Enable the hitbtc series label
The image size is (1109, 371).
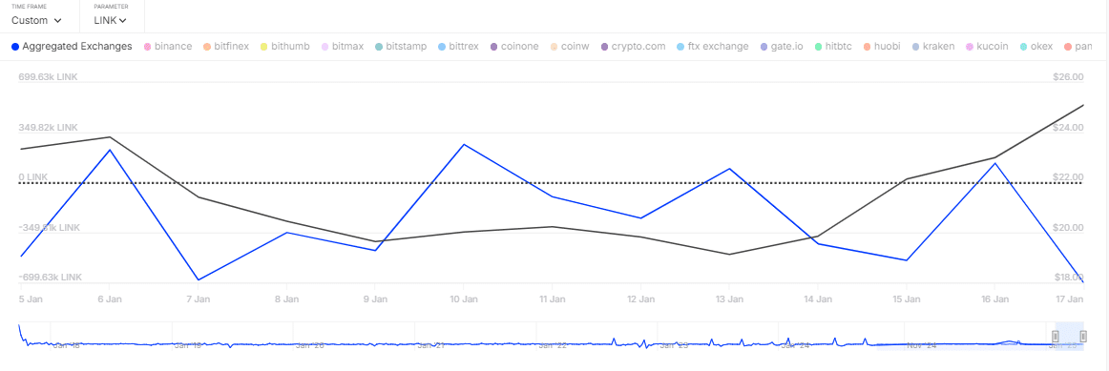839,47
